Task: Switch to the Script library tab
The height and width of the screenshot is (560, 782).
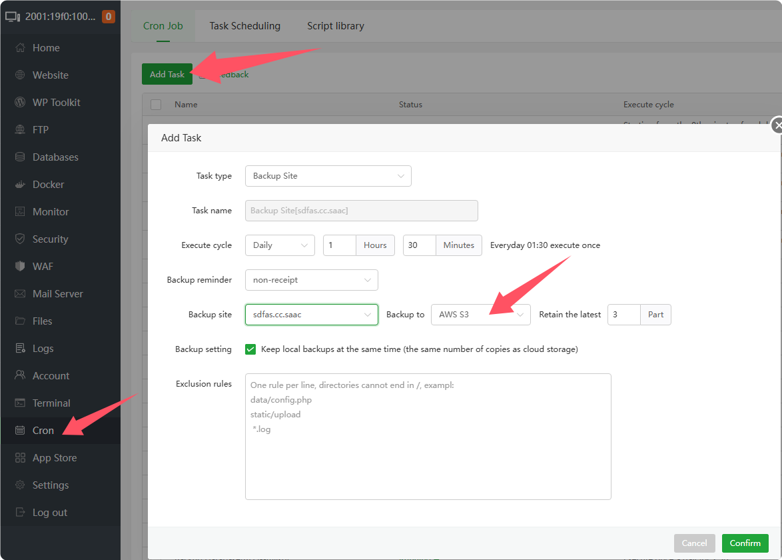Action: pyautogui.click(x=335, y=26)
